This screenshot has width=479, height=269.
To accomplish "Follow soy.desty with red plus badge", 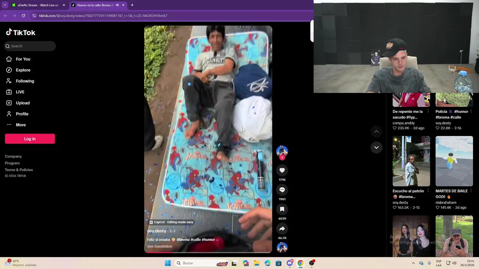I will pos(282,158).
